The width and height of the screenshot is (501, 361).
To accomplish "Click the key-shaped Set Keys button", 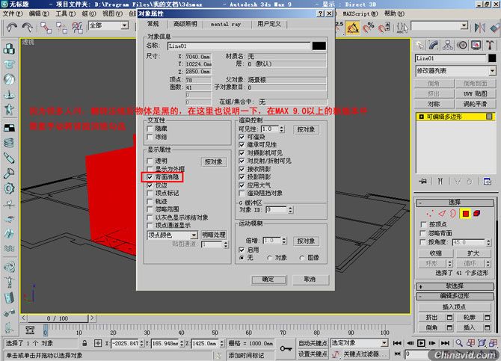I will tap(286, 348).
